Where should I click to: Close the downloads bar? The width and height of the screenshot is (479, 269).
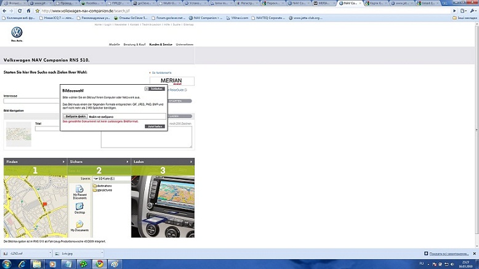click(x=475, y=254)
